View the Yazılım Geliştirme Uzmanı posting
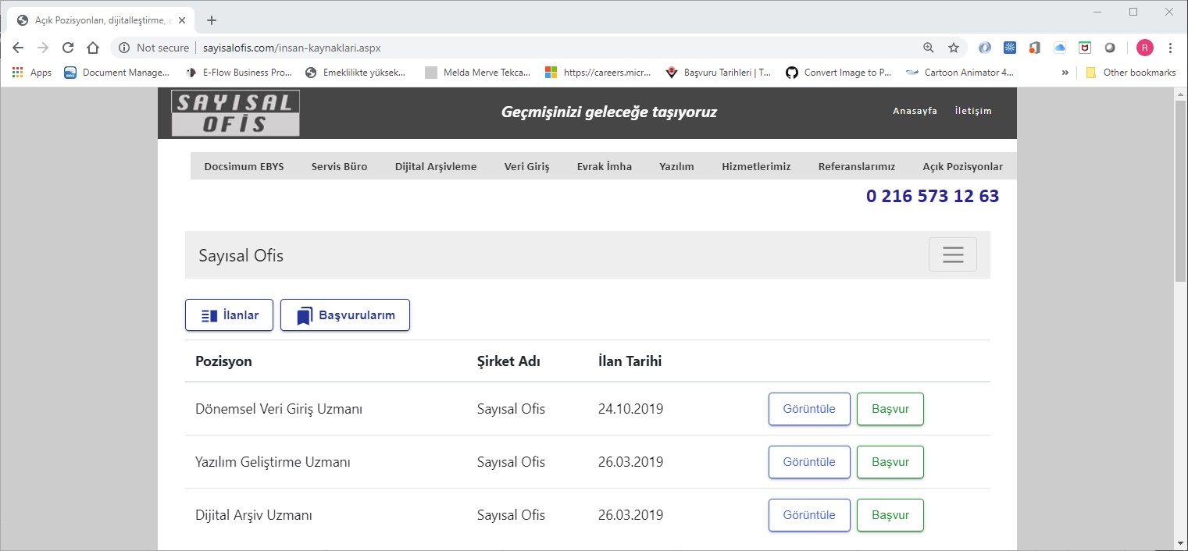Image resolution: width=1188 pixels, height=551 pixels. (809, 462)
